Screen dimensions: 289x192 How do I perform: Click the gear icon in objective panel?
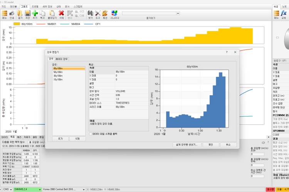point(263,142)
